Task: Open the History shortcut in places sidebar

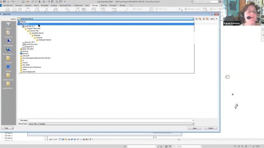Action: tap(8, 25)
